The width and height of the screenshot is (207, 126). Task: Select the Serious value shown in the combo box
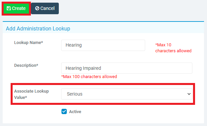pyautogui.click(x=74, y=94)
